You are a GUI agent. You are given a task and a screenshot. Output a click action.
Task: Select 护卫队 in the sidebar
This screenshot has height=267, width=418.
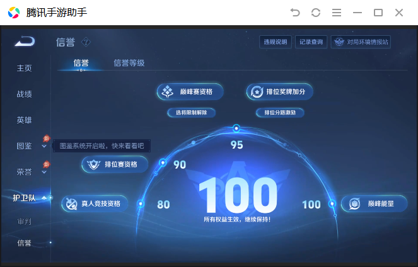[24, 198]
